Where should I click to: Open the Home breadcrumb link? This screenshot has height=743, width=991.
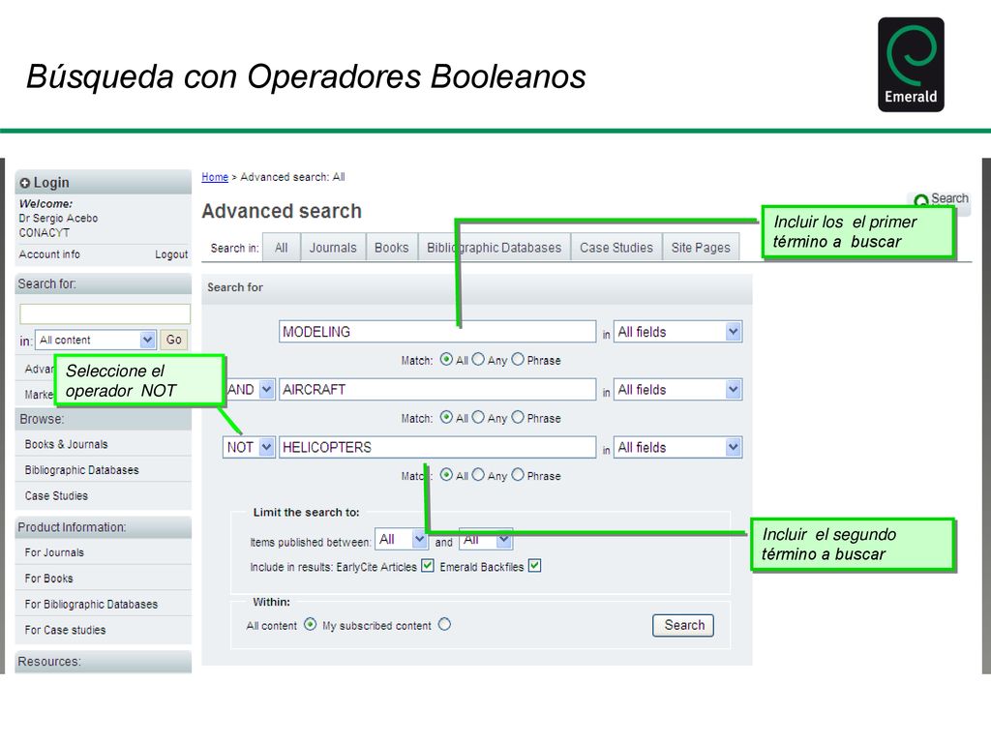(215, 177)
